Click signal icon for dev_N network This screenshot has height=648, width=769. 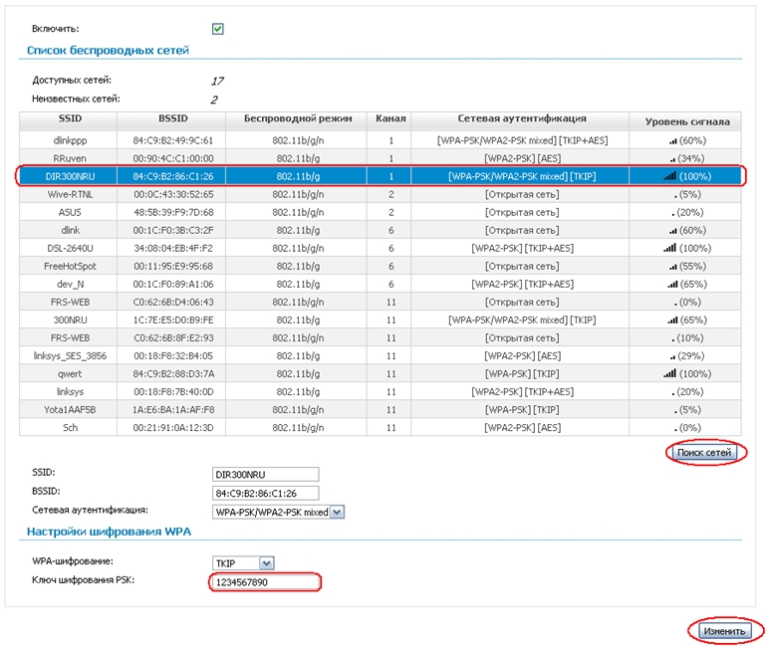672,284
